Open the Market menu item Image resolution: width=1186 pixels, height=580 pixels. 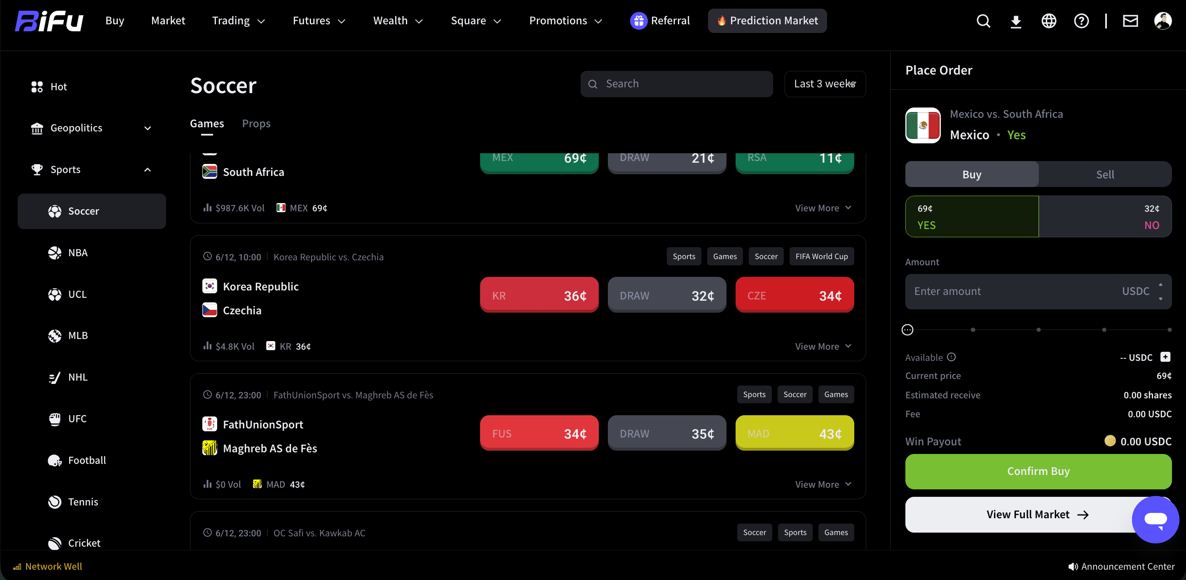point(168,21)
